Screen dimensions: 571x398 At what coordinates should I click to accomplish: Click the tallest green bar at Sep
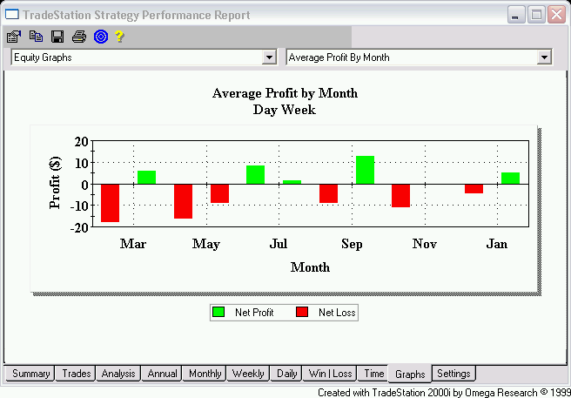(x=365, y=170)
